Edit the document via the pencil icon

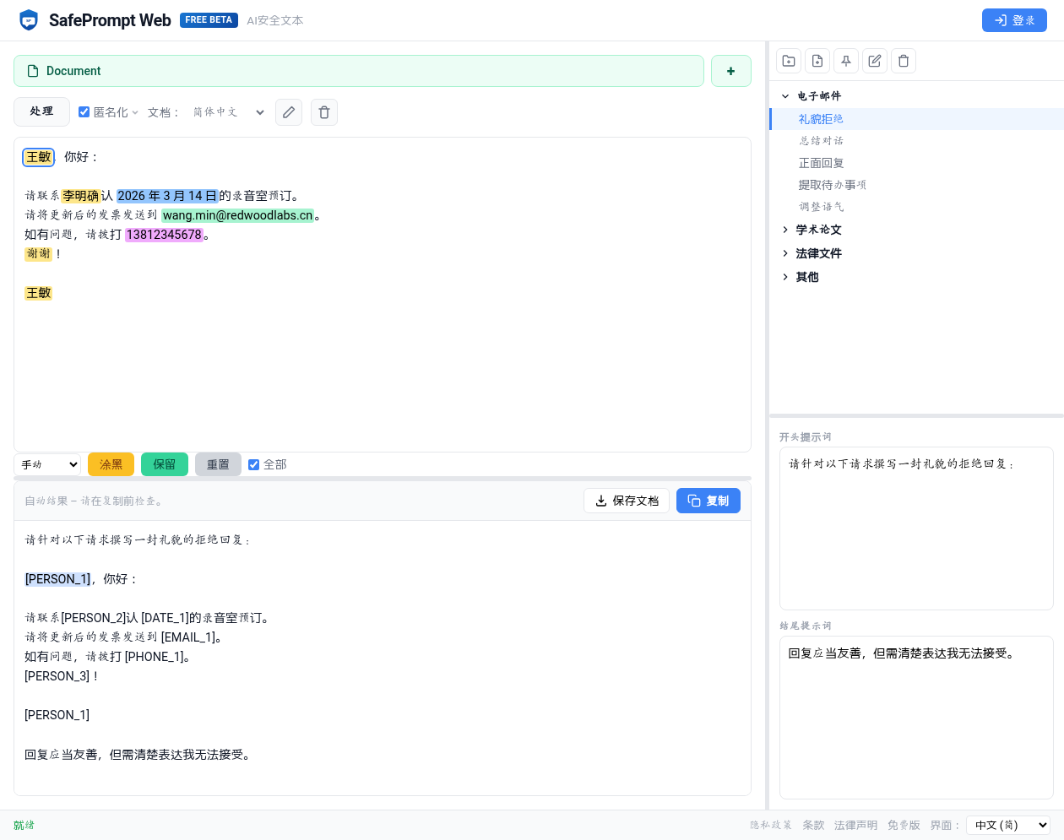pos(289,112)
